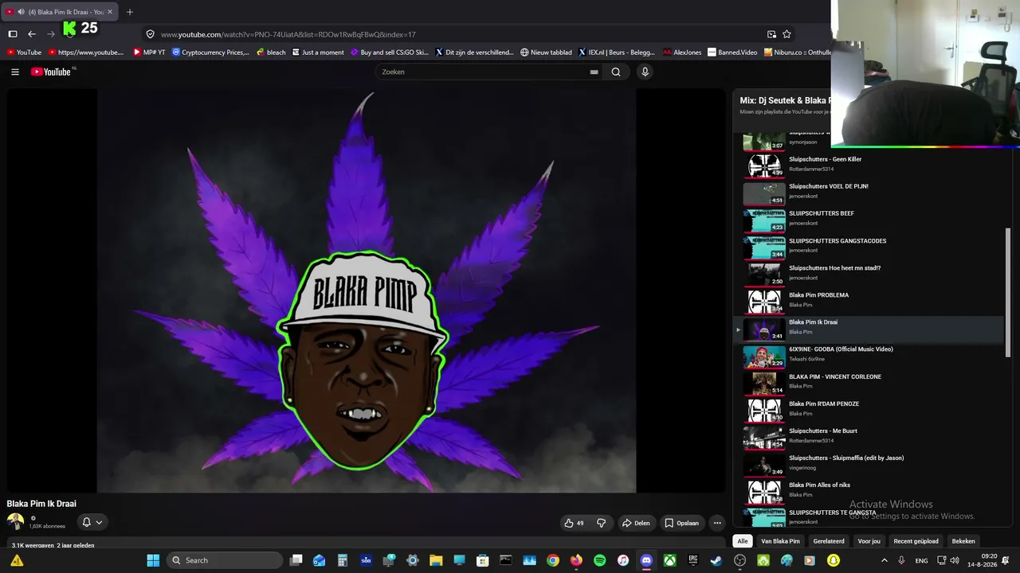
Task: Open the browser sidebar toggle
Action: pos(13,34)
